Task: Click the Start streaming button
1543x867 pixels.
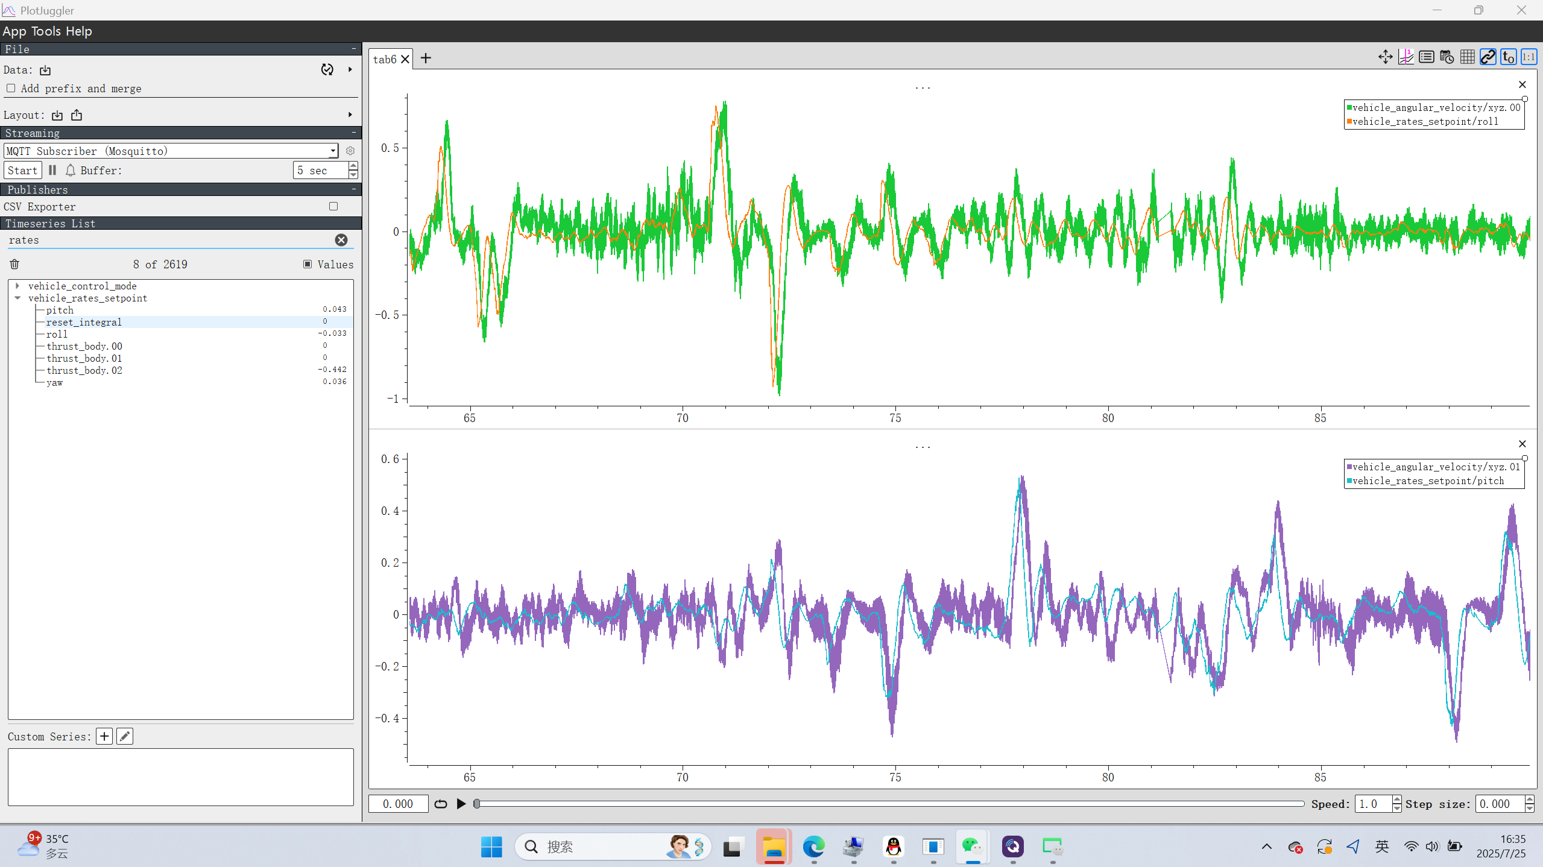Action: click(x=22, y=171)
